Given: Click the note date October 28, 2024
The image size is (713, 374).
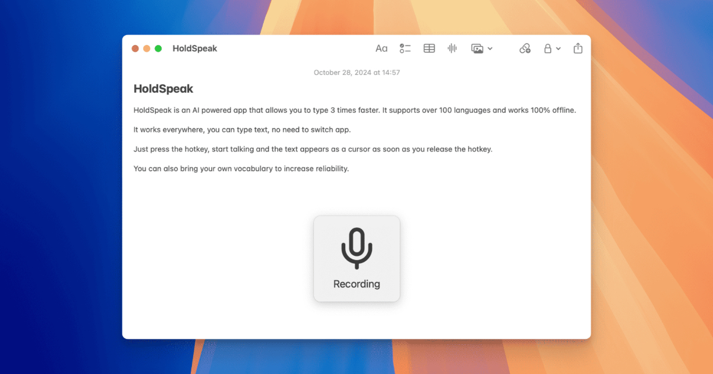Looking at the screenshot, I should (356, 72).
